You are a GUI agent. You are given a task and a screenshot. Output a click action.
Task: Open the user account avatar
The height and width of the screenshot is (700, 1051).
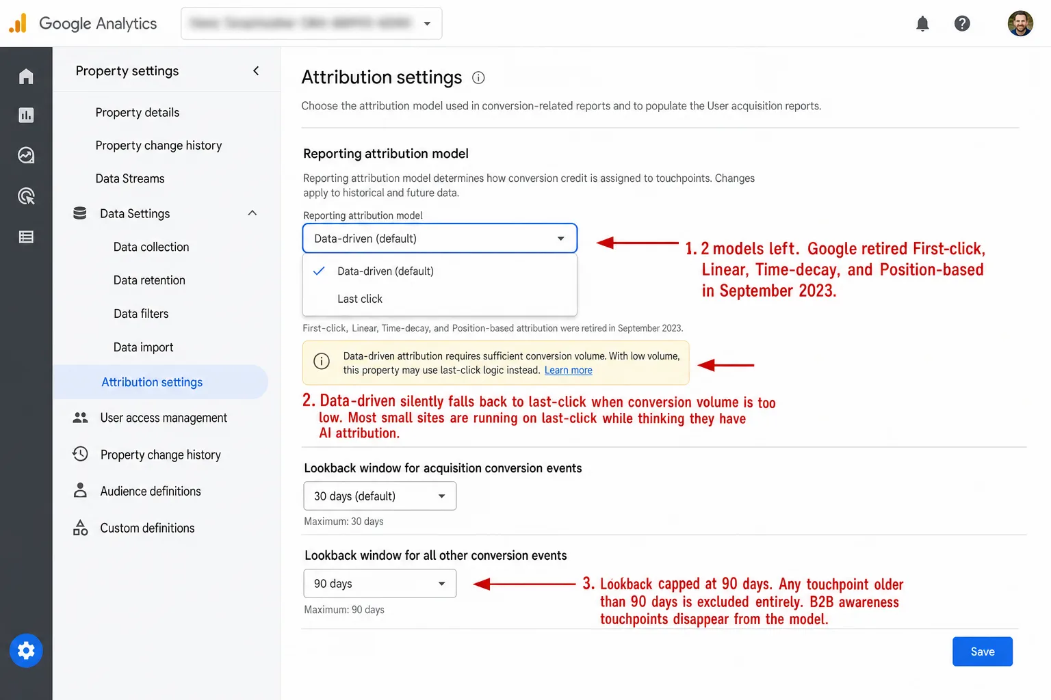[1020, 23]
